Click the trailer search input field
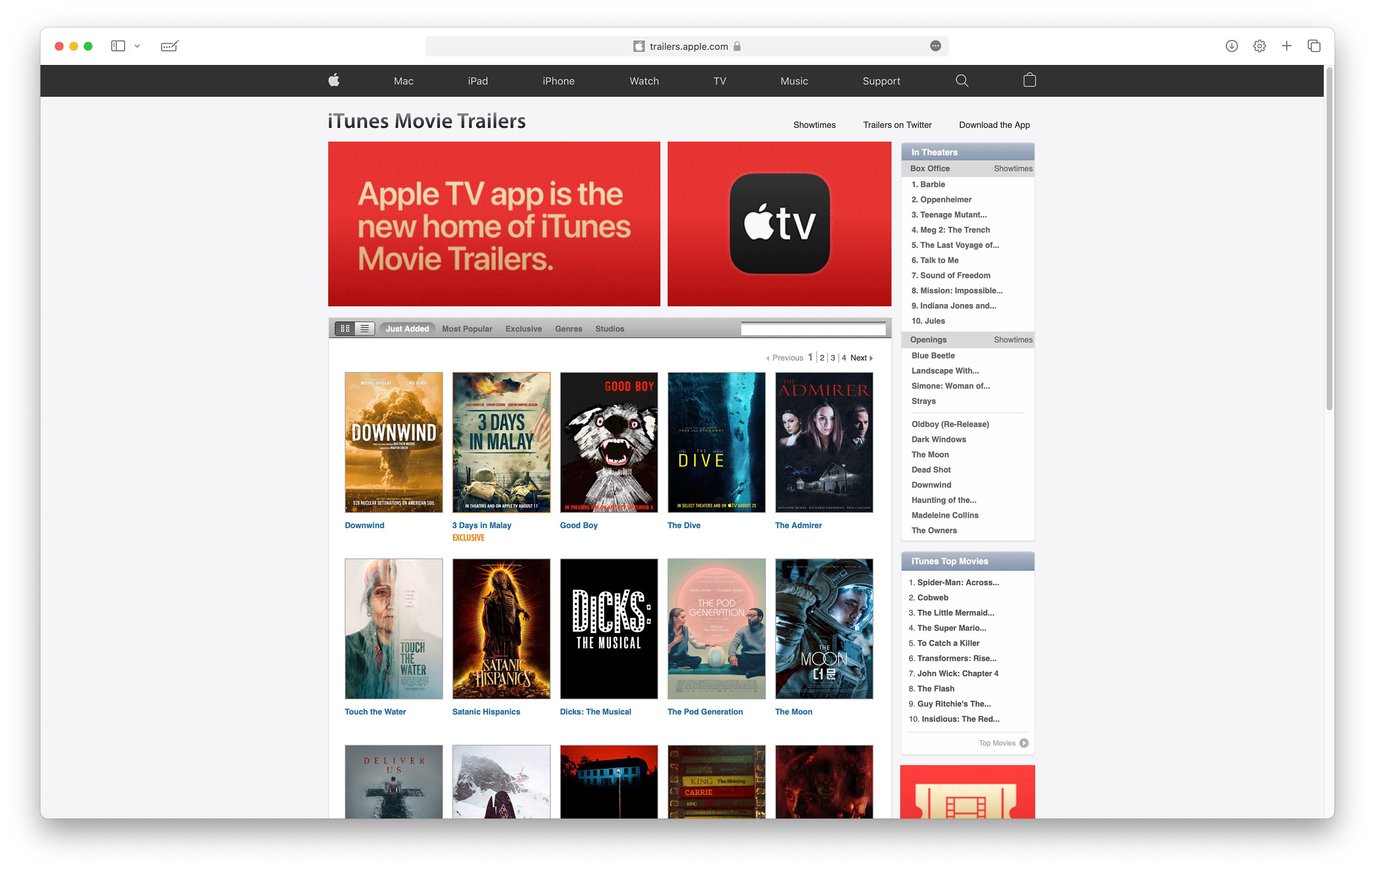This screenshot has width=1375, height=872. [813, 328]
